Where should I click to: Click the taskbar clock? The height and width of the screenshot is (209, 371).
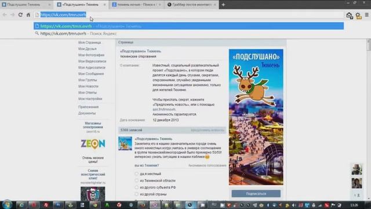354,205
